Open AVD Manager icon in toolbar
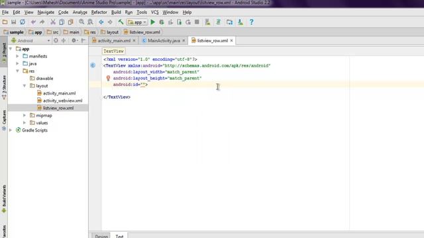 (207, 22)
